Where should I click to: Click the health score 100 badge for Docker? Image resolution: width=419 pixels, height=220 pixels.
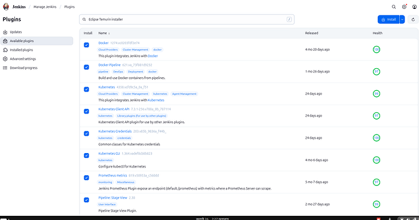(x=377, y=50)
